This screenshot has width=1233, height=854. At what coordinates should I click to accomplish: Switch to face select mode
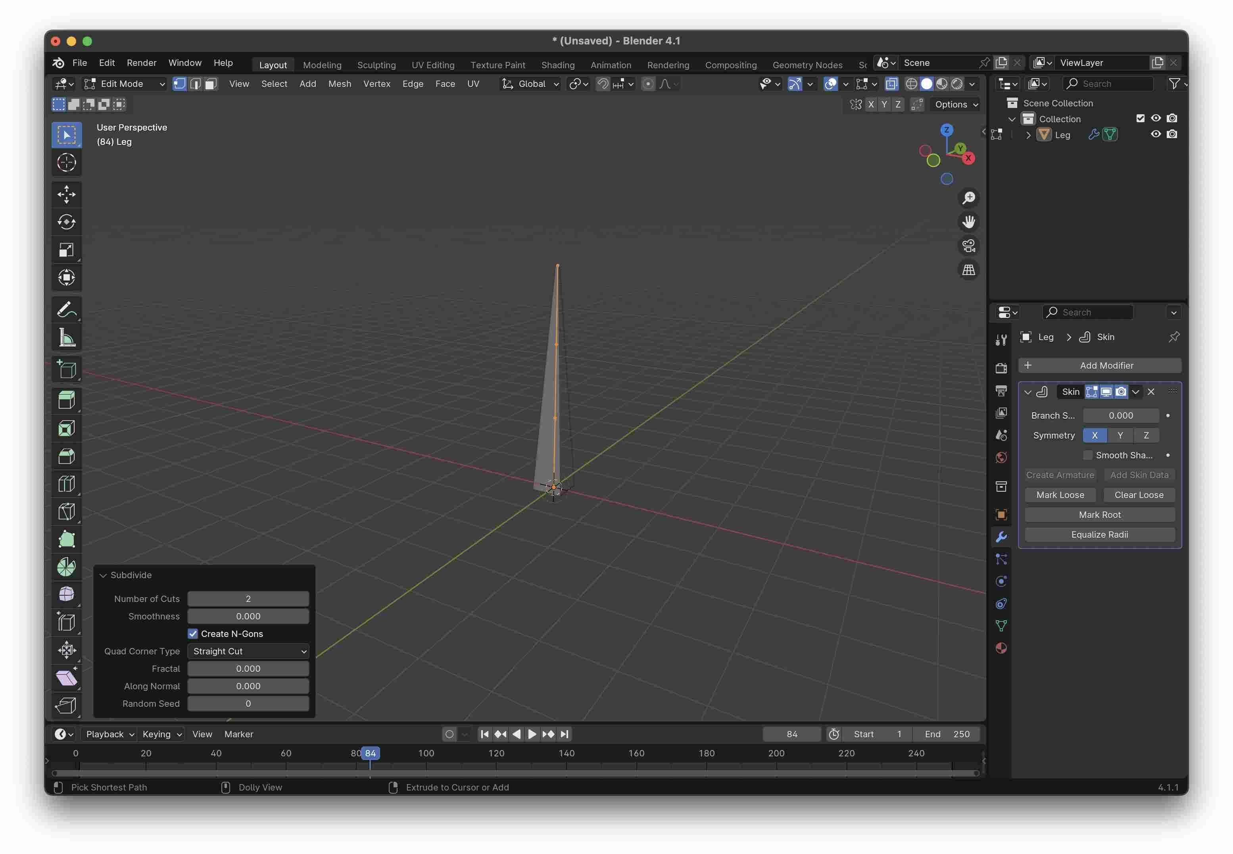(211, 84)
